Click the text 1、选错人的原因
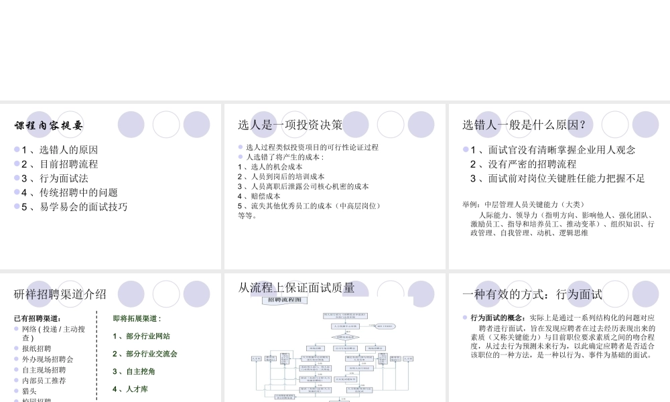Screen dimensions: 670x402 60,150
